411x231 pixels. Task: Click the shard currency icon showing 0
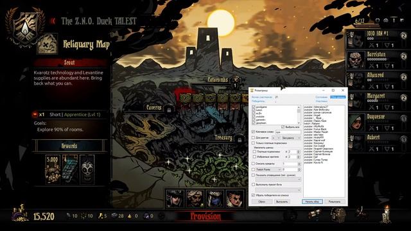click(130, 216)
